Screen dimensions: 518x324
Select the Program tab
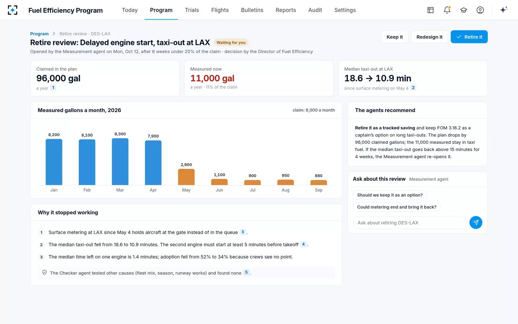[161, 10]
